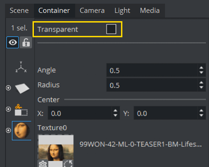
Task: Enable the Transparent checkbox
Action: click(x=111, y=29)
